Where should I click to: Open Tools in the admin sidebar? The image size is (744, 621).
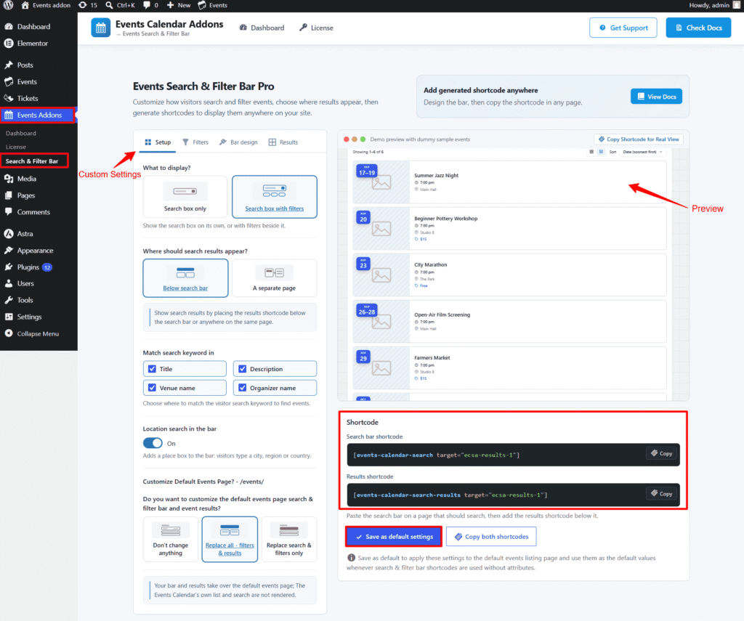pos(25,300)
